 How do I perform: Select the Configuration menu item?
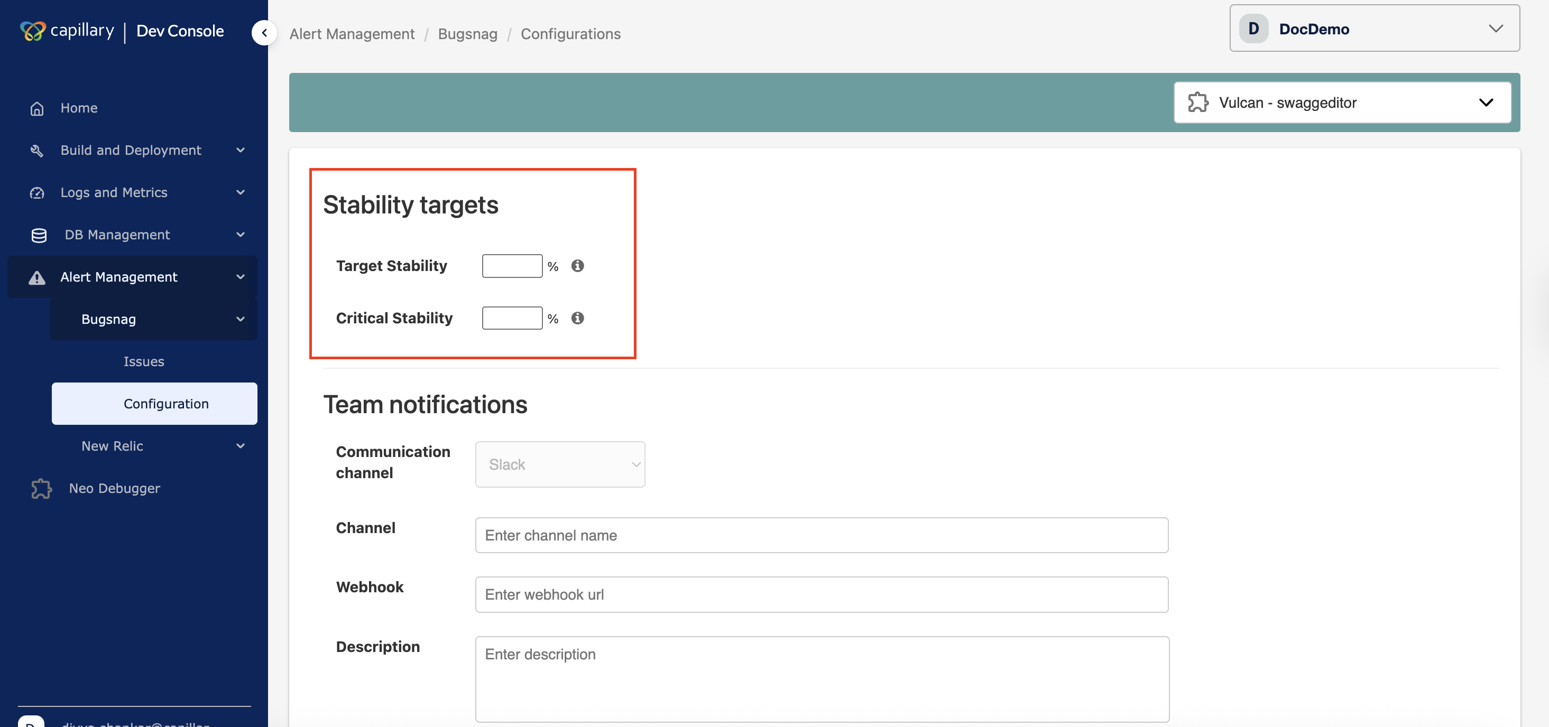[x=154, y=404]
